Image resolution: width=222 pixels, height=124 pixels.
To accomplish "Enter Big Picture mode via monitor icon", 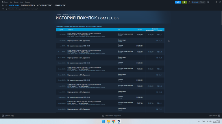I will 208,2.
